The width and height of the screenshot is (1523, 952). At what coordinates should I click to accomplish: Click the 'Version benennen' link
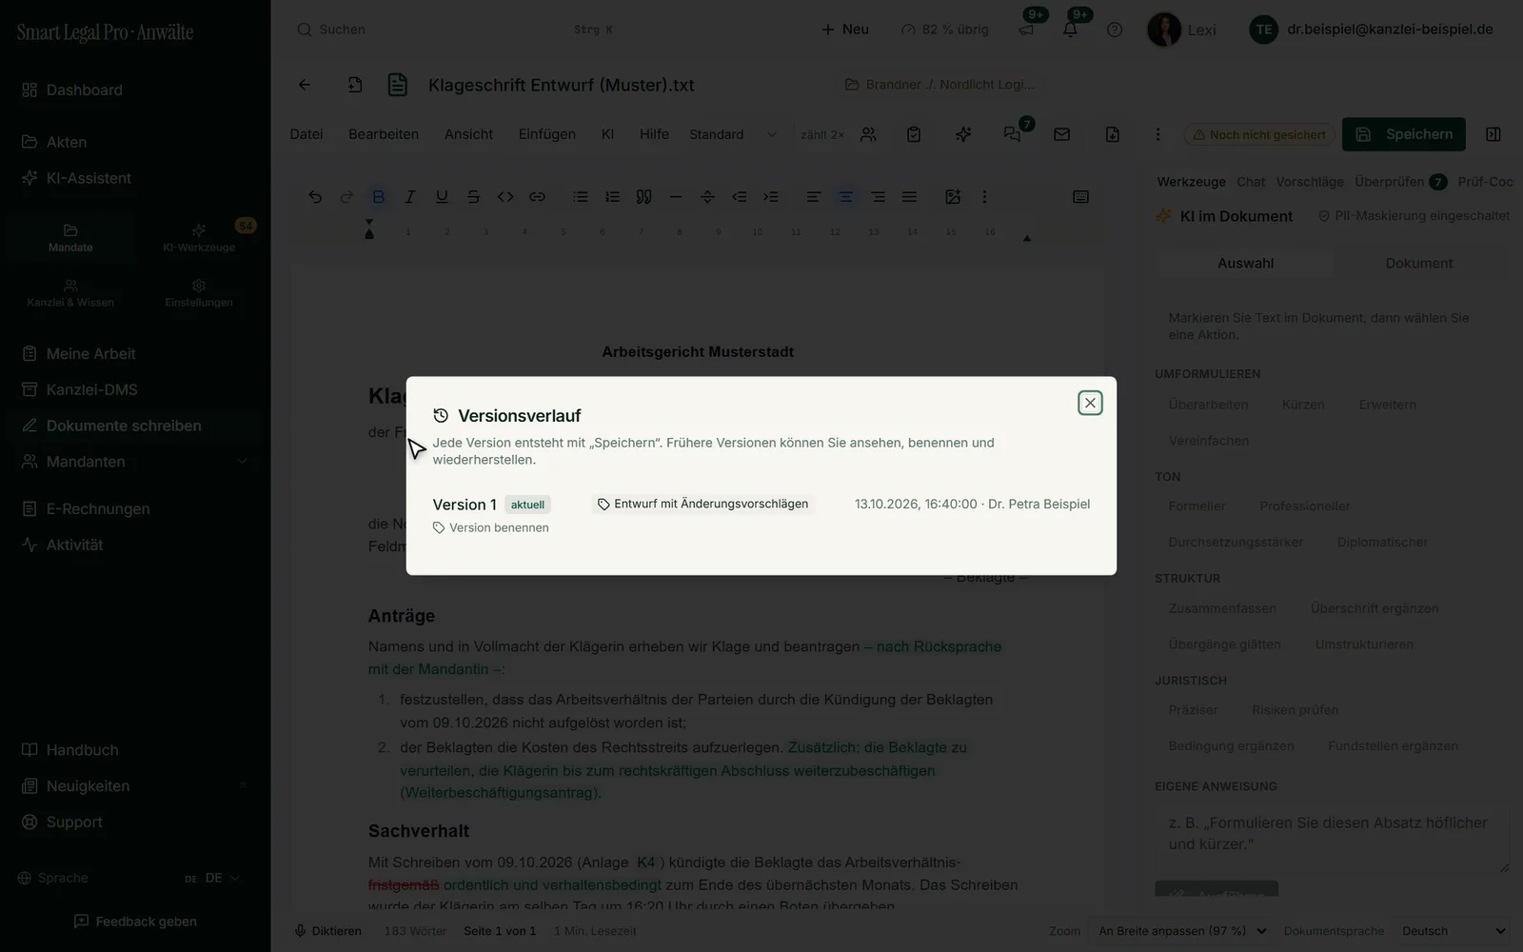point(490,527)
